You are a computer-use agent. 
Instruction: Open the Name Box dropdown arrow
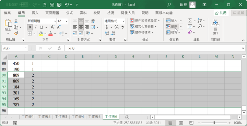26,48
